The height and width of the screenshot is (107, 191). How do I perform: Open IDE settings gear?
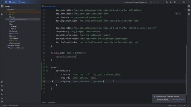175,2
